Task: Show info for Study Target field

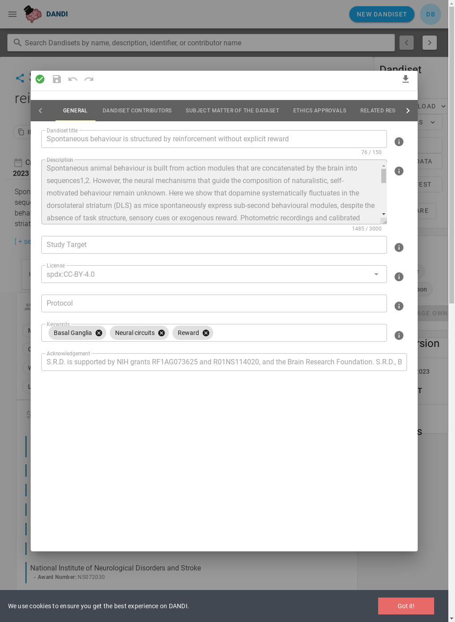Action: tap(399, 247)
